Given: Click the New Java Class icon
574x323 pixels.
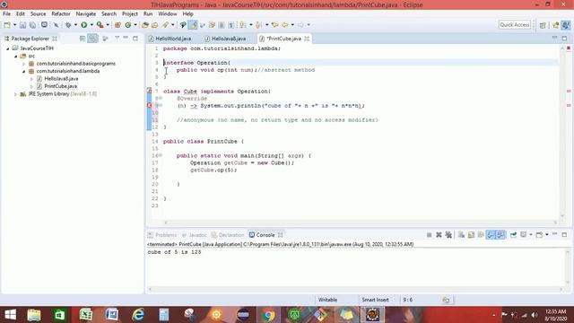Looking at the screenshot, I should (x=127, y=25).
